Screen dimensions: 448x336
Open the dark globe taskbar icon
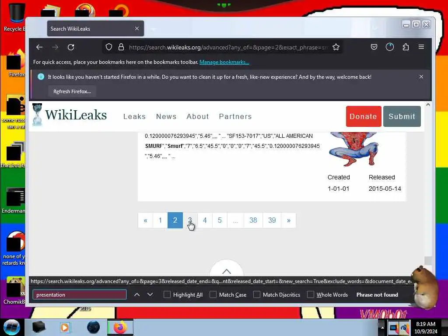(94, 327)
